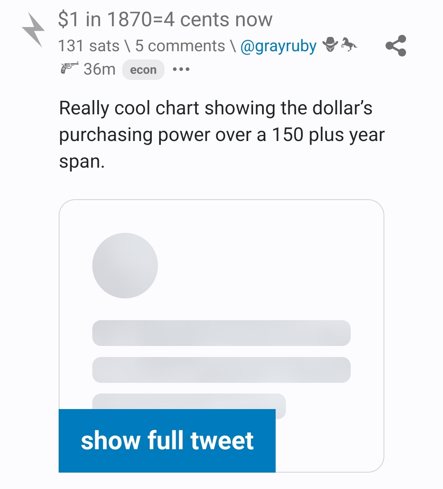
Task: Click the word 'span.' in the post body
Action: tap(82, 161)
